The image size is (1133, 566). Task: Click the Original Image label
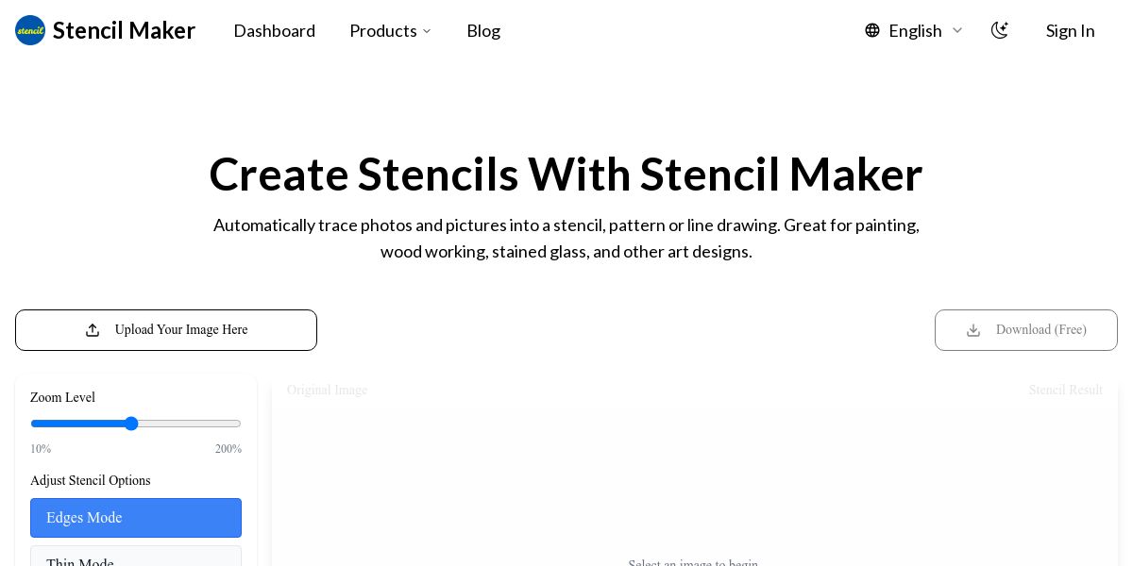(328, 390)
